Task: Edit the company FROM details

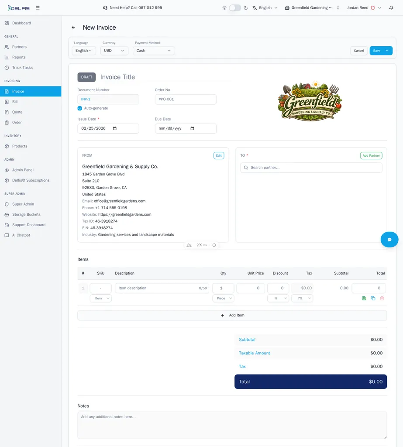Action: (x=218, y=155)
